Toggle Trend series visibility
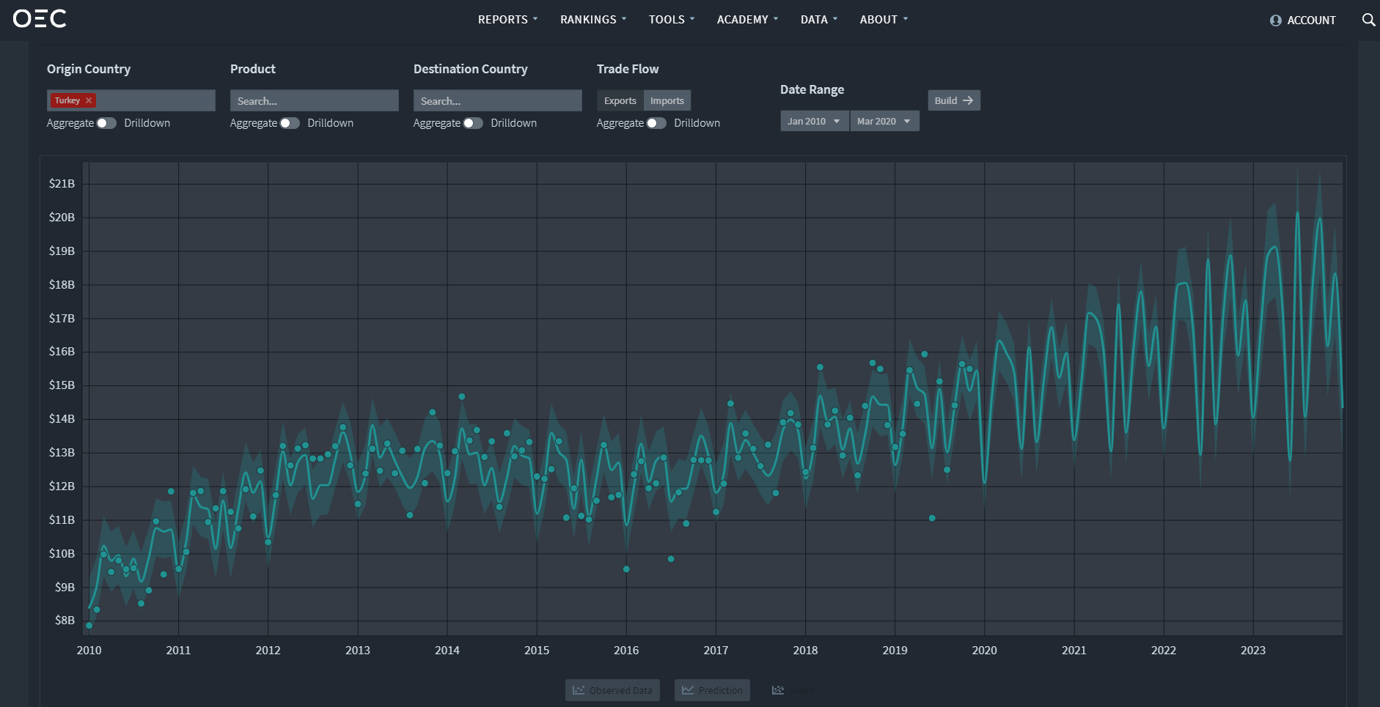 pyautogui.click(x=793, y=690)
